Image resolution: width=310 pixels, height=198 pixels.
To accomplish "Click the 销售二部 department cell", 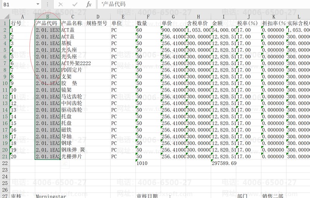I will pyautogui.click(x=274, y=196).
